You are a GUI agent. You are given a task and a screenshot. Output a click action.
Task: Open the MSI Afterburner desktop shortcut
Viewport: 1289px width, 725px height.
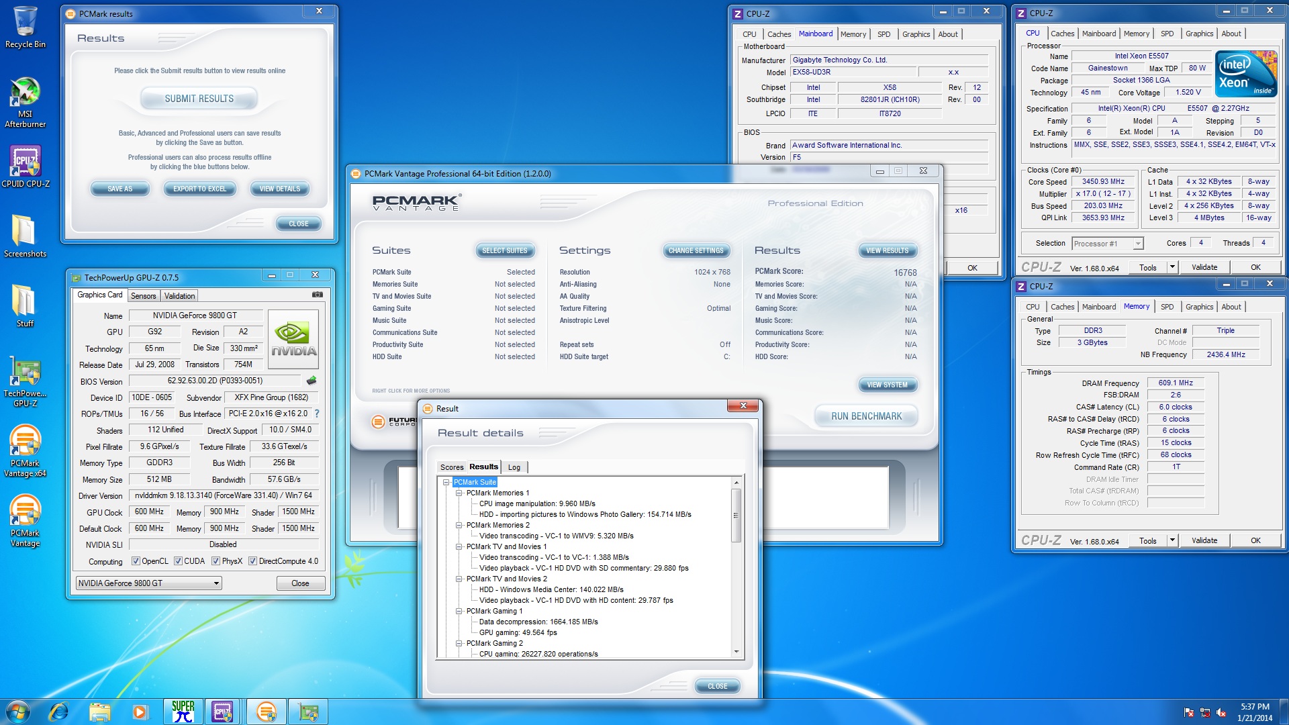pyautogui.click(x=25, y=102)
